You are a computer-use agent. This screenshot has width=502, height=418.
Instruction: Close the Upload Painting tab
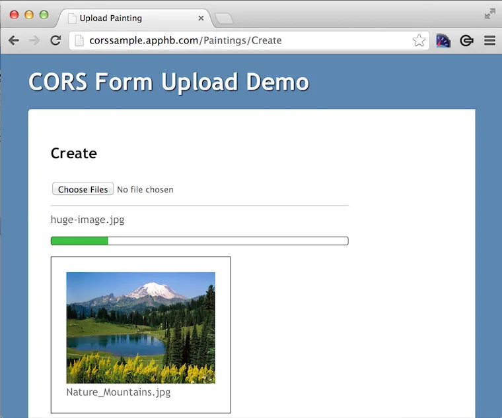(201, 18)
